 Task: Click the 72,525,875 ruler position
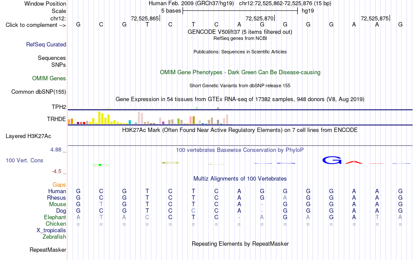point(375,18)
